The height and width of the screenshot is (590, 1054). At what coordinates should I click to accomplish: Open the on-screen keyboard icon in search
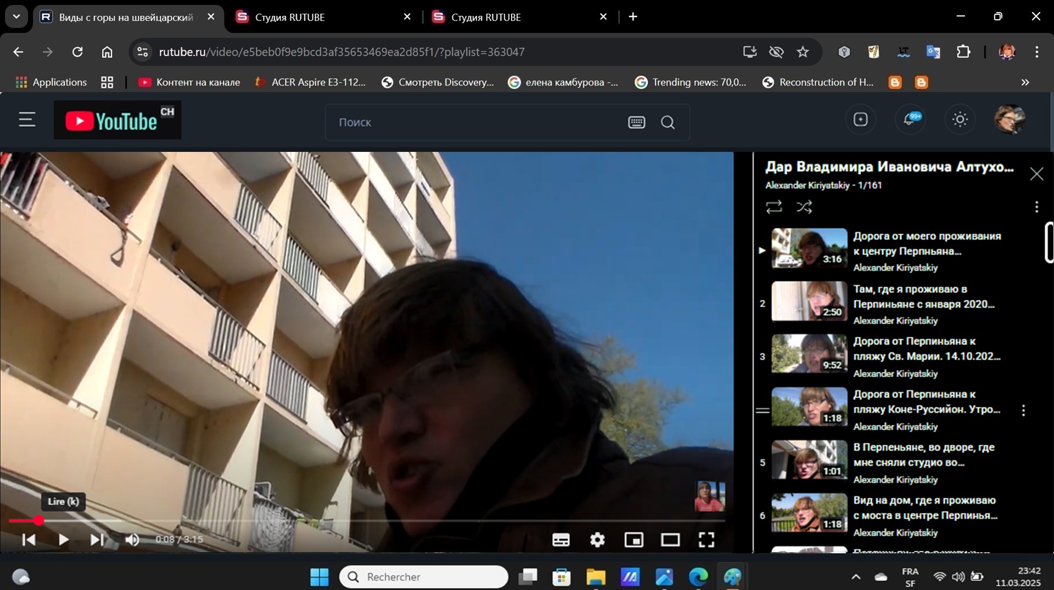636,122
